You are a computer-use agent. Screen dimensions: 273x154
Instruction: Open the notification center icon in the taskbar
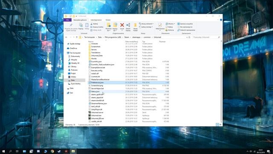268,151
